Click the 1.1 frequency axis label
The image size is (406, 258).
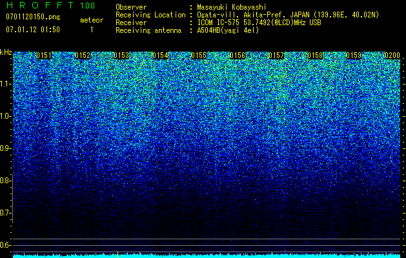(x=6, y=84)
